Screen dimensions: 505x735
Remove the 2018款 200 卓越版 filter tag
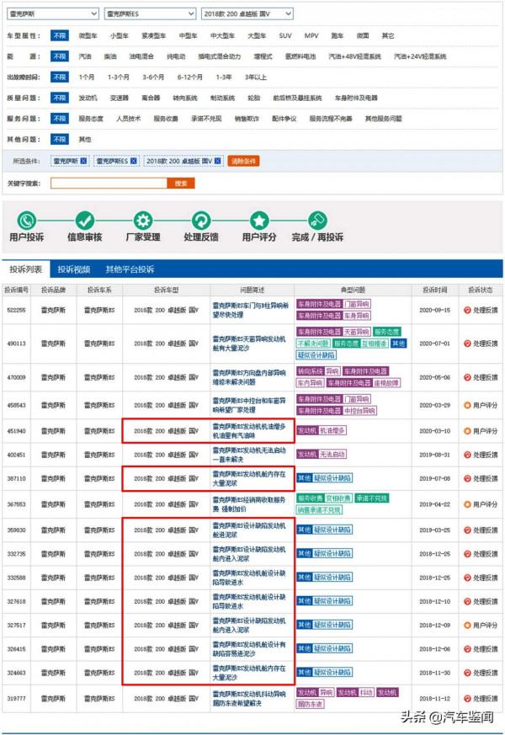217,160
